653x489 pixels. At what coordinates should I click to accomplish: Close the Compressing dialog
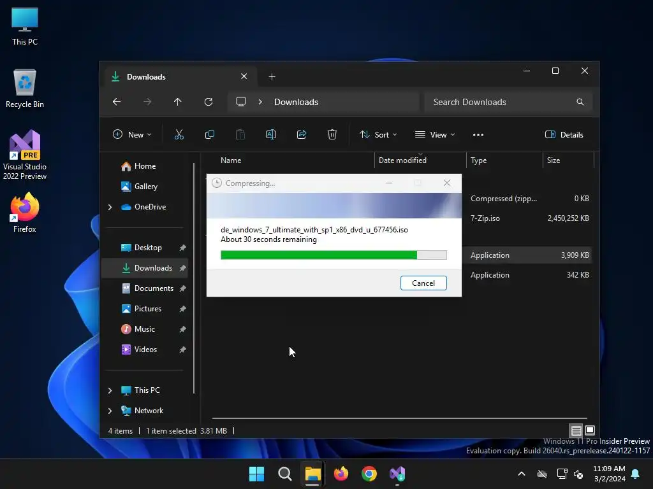pyautogui.click(x=447, y=183)
